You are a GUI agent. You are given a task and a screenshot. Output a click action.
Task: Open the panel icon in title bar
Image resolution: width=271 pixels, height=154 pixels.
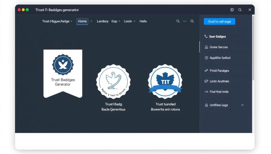click(232, 10)
